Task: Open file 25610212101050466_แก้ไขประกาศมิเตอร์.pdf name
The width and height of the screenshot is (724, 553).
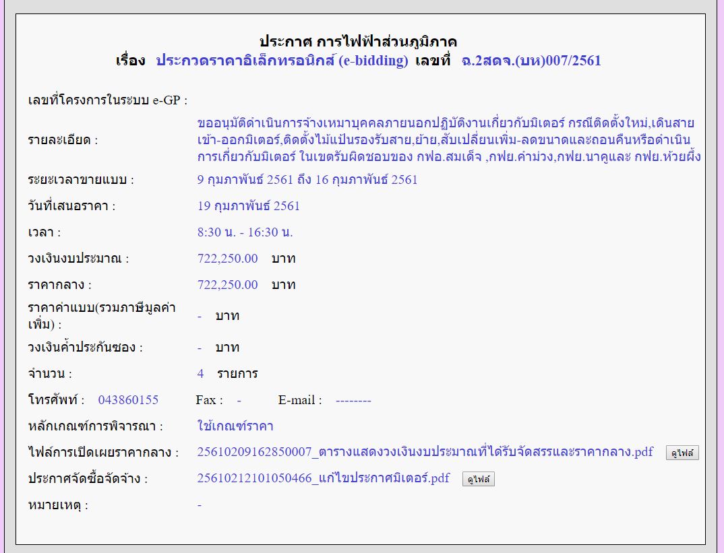Action: (x=323, y=478)
